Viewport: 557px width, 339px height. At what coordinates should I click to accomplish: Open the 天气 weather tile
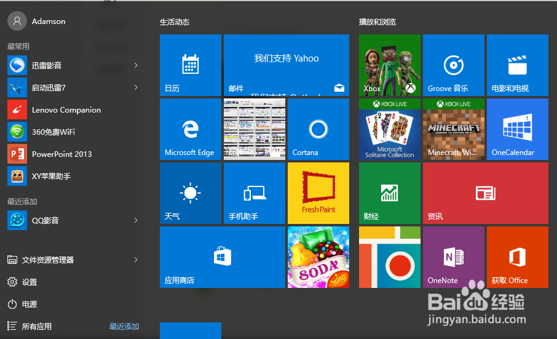(x=191, y=193)
